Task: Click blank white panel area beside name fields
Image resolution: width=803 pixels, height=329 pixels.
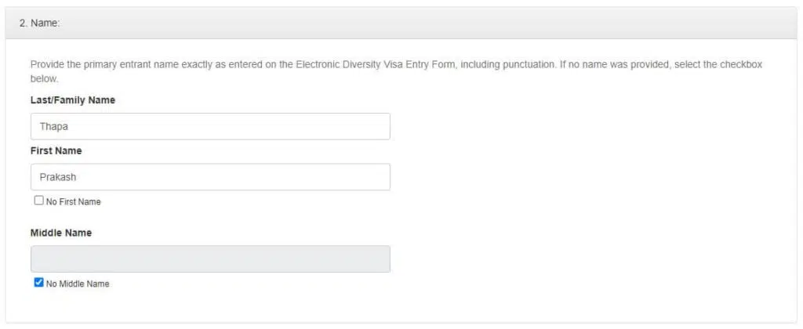Action: tap(589, 194)
